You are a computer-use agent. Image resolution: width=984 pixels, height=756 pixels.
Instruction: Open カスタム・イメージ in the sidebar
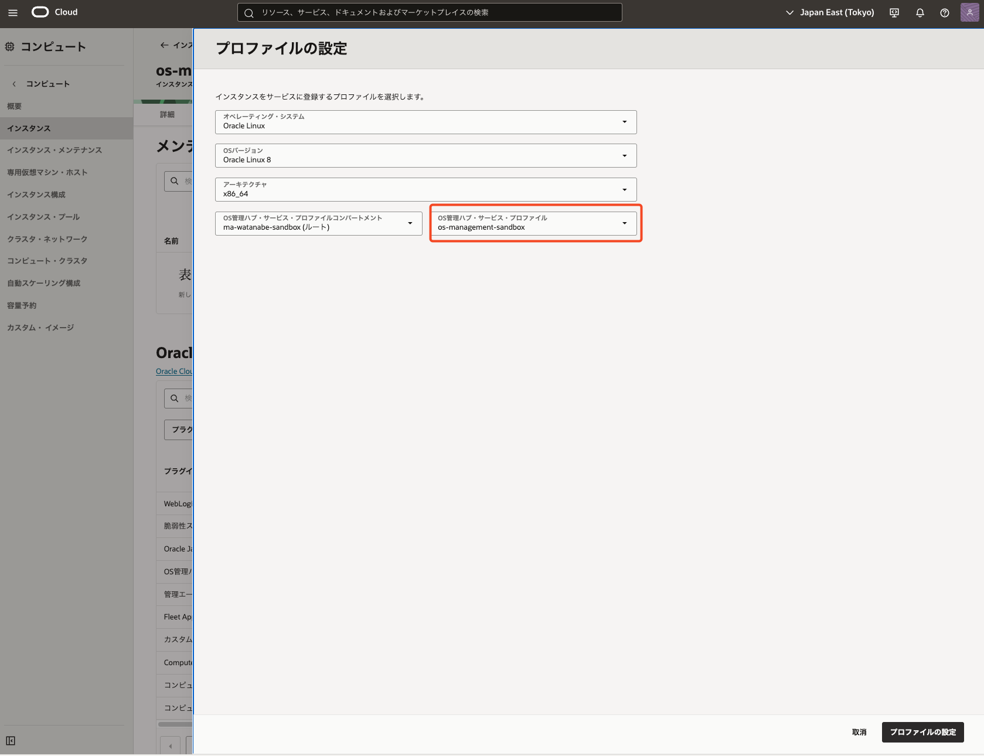[40, 328]
